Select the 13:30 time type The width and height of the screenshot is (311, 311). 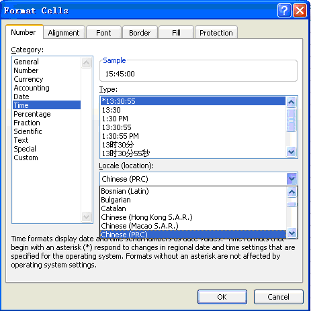[193, 110]
